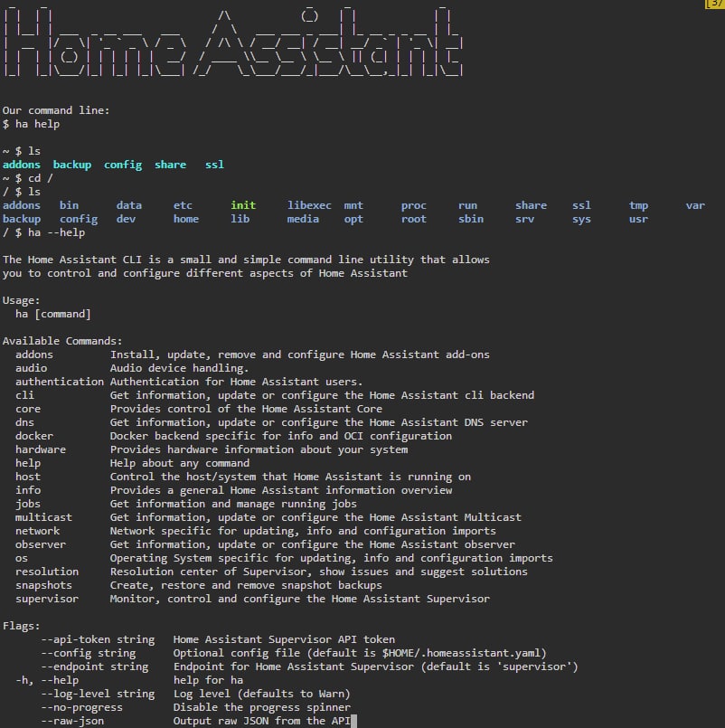The height and width of the screenshot is (728, 725).
Task: Click 'Create, restore and remove snapshot backups' text
Action: click(246, 585)
